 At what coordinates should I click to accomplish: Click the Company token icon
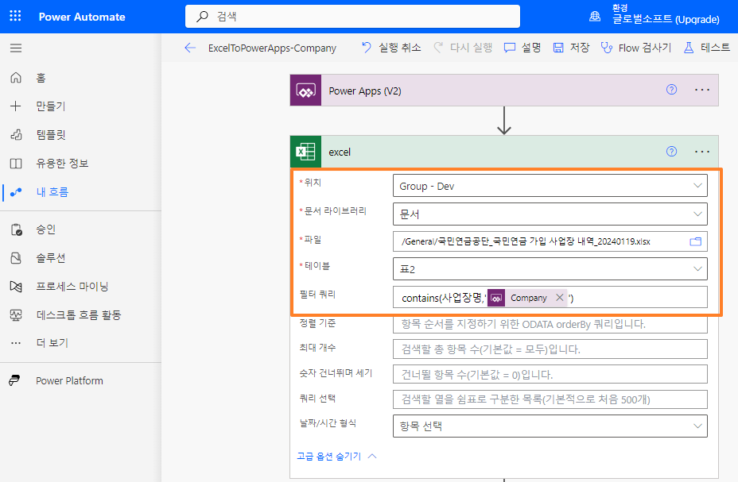(496, 298)
